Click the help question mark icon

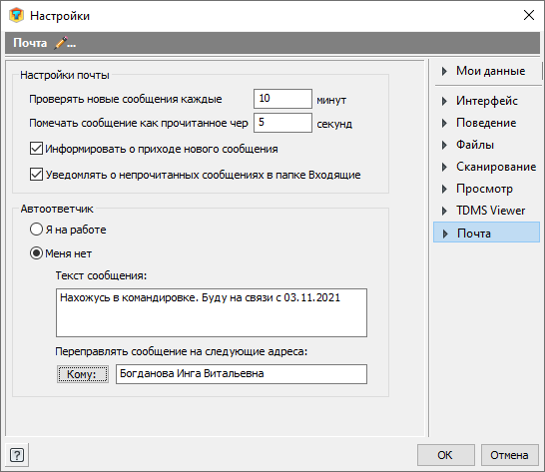17,455
